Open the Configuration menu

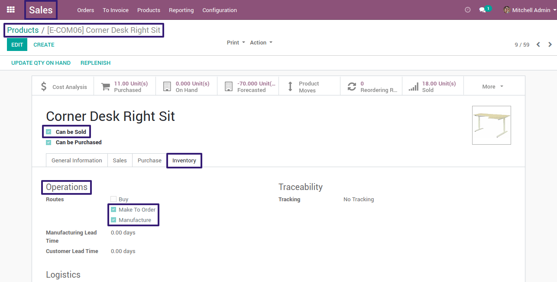coord(220,10)
